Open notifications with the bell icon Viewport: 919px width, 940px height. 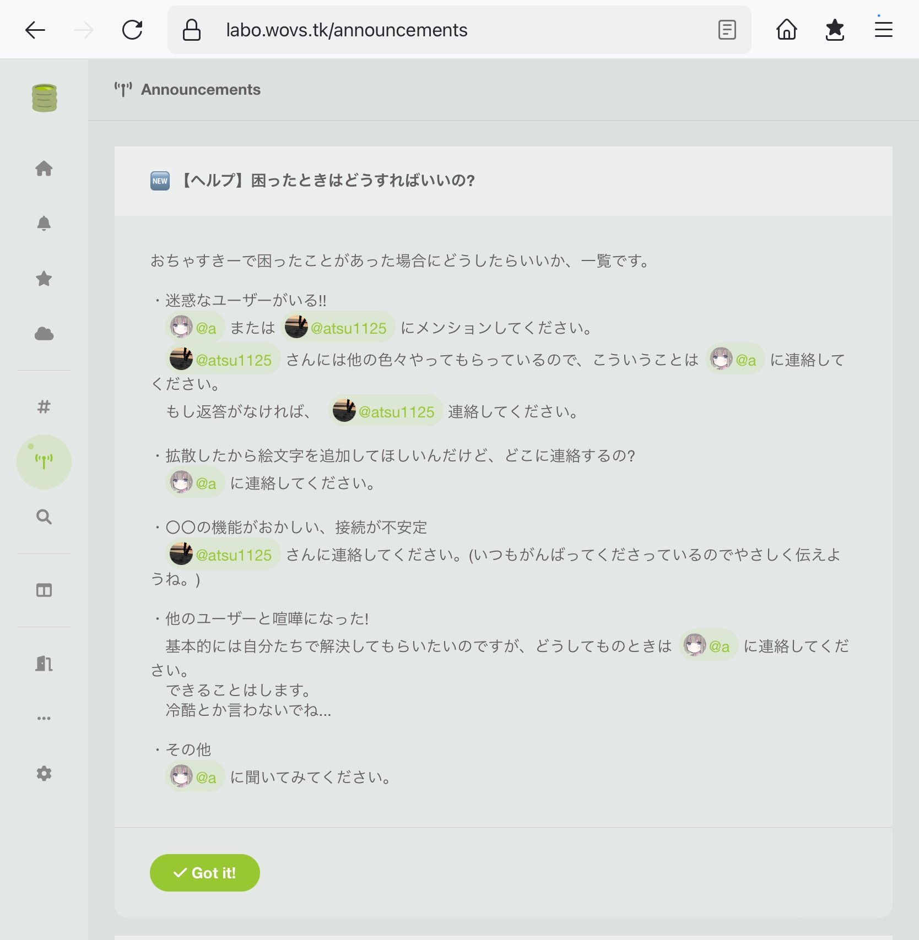pos(44,224)
